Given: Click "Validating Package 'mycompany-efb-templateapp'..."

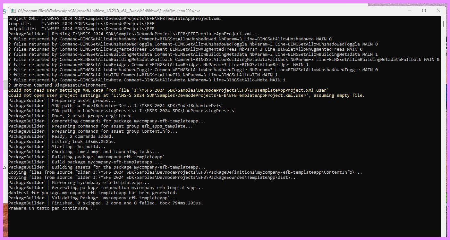Looking at the screenshot, I should pyautogui.click(x=115, y=198).
